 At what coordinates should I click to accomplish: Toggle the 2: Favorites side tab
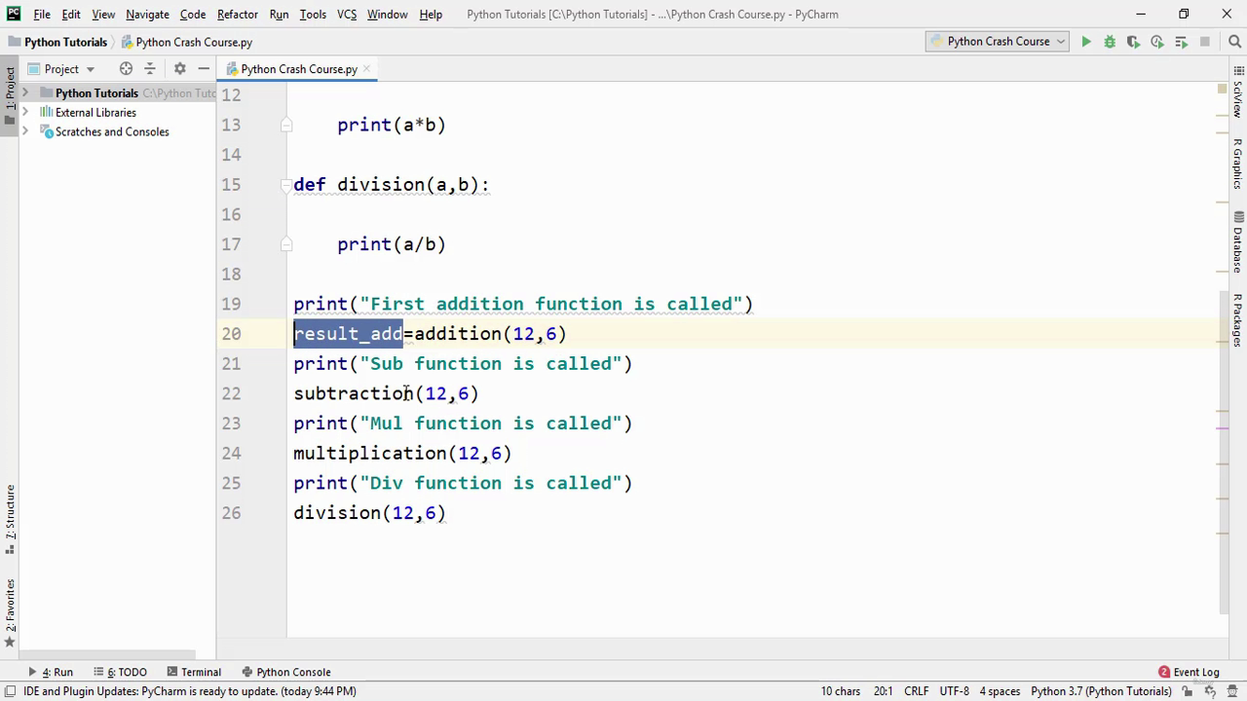[11, 612]
